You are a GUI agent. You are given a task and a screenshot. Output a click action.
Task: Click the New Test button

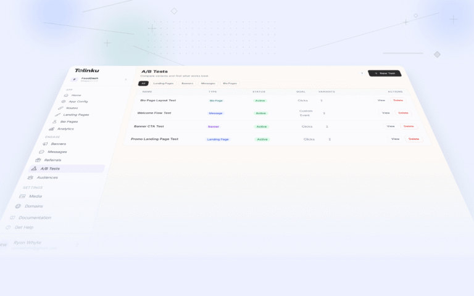click(x=385, y=73)
